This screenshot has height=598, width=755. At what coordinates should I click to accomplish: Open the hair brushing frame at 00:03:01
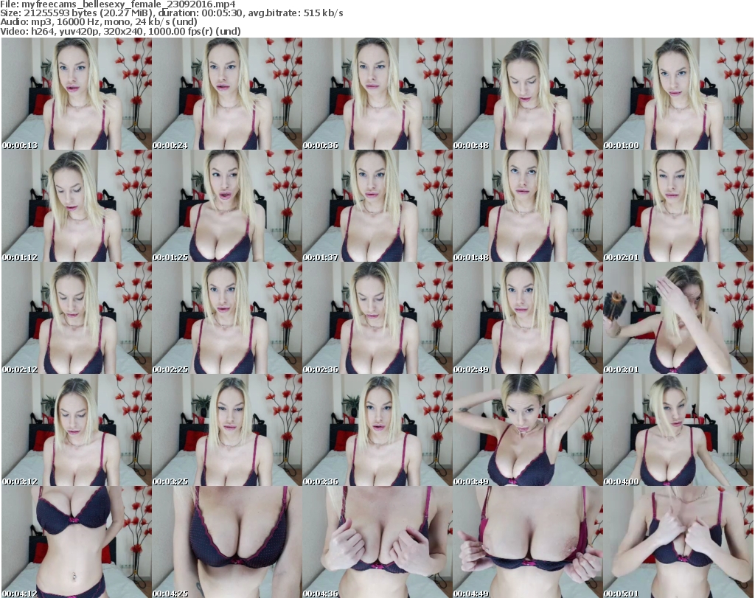(678, 318)
